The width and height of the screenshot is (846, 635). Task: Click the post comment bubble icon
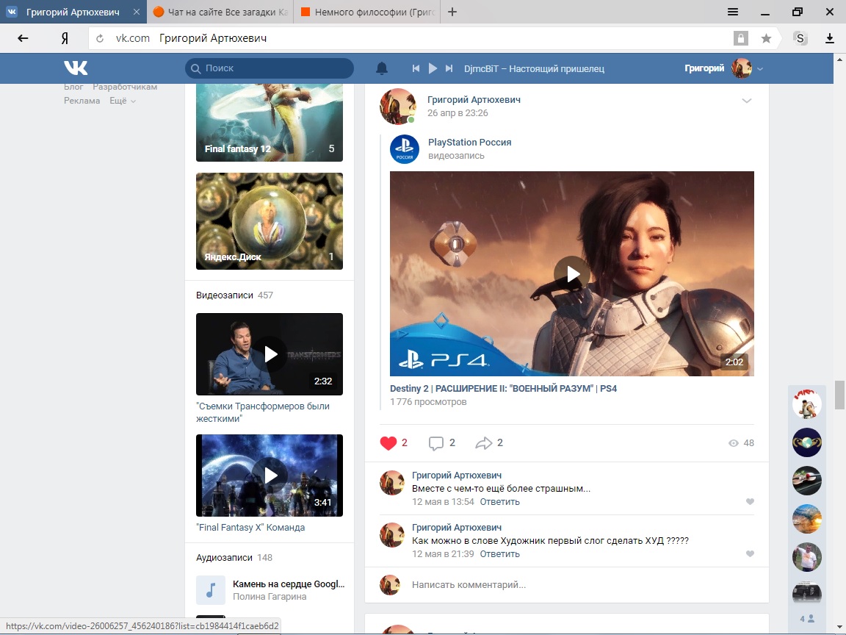click(436, 443)
